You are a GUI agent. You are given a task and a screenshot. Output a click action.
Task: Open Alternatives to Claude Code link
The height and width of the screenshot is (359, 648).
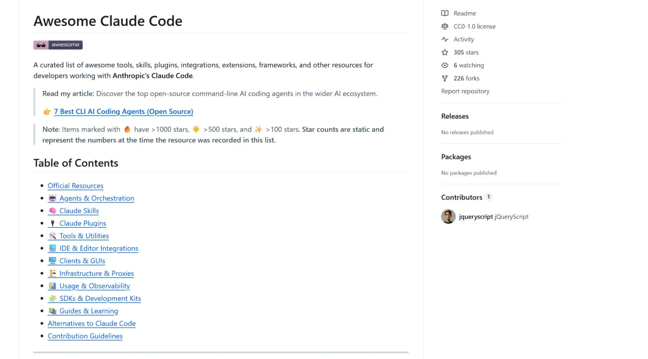[92, 324]
